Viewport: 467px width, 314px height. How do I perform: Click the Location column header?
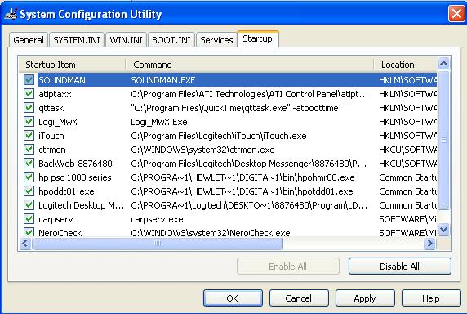coord(405,65)
